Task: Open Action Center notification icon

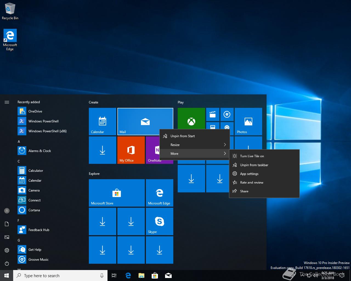Action: [x=342, y=276]
